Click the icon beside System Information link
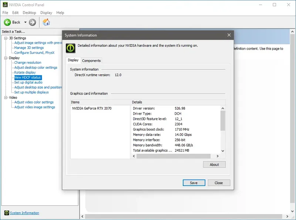The width and height of the screenshot is (296, 220). [7, 213]
